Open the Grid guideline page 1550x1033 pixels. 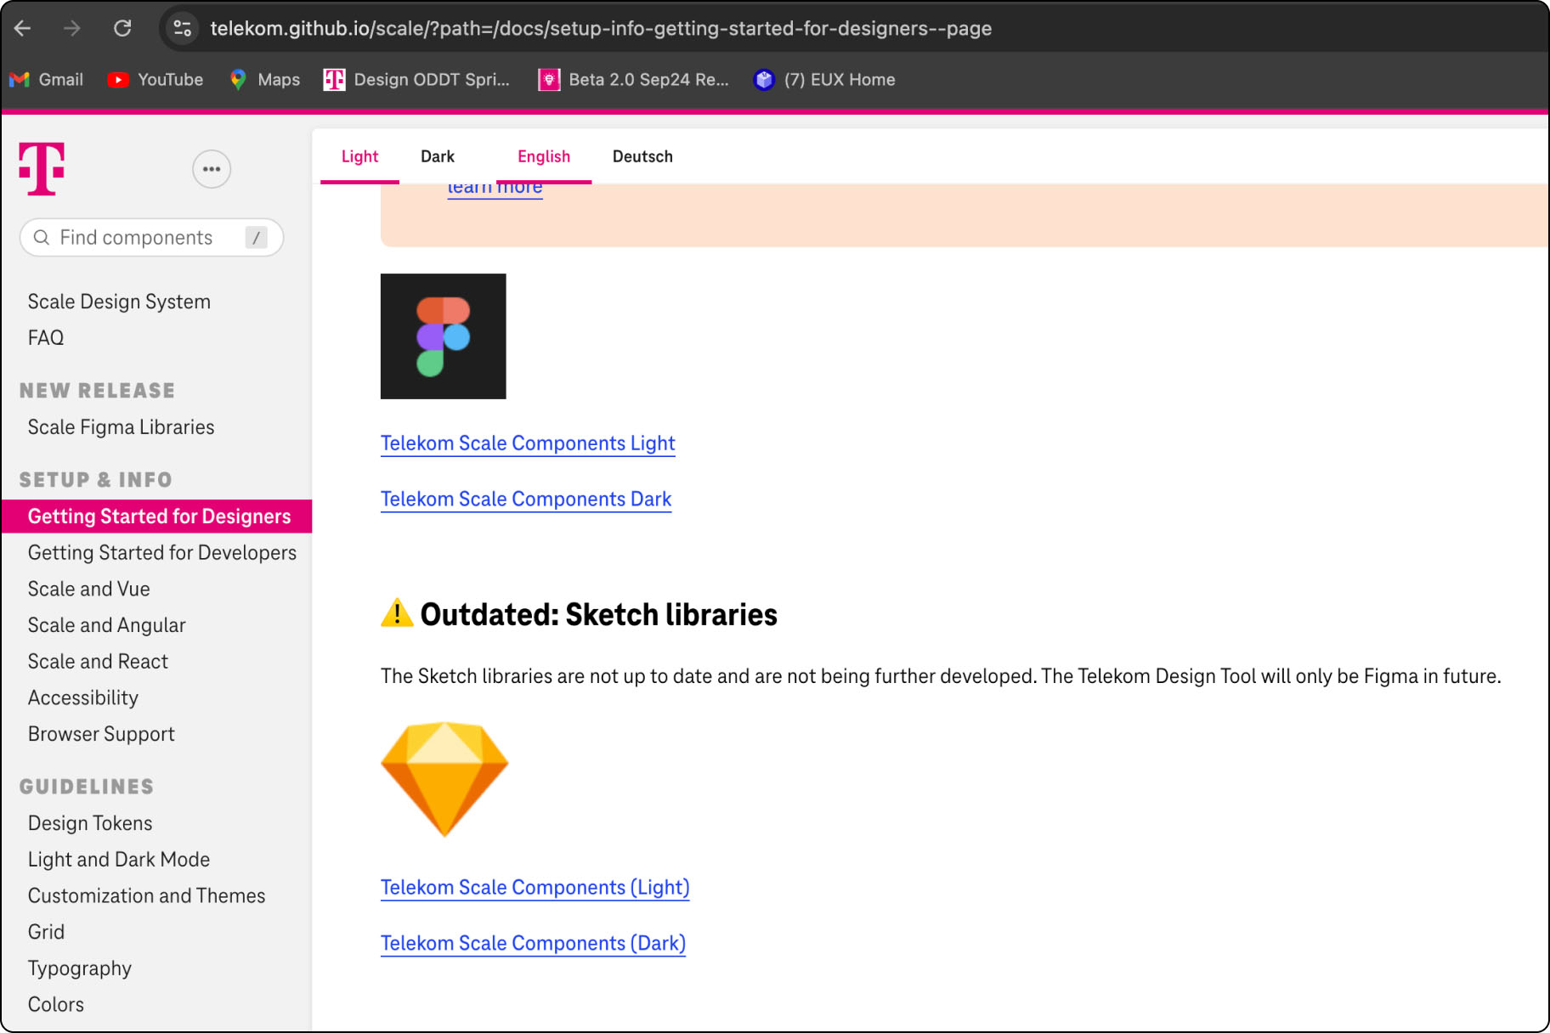(x=46, y=933)
